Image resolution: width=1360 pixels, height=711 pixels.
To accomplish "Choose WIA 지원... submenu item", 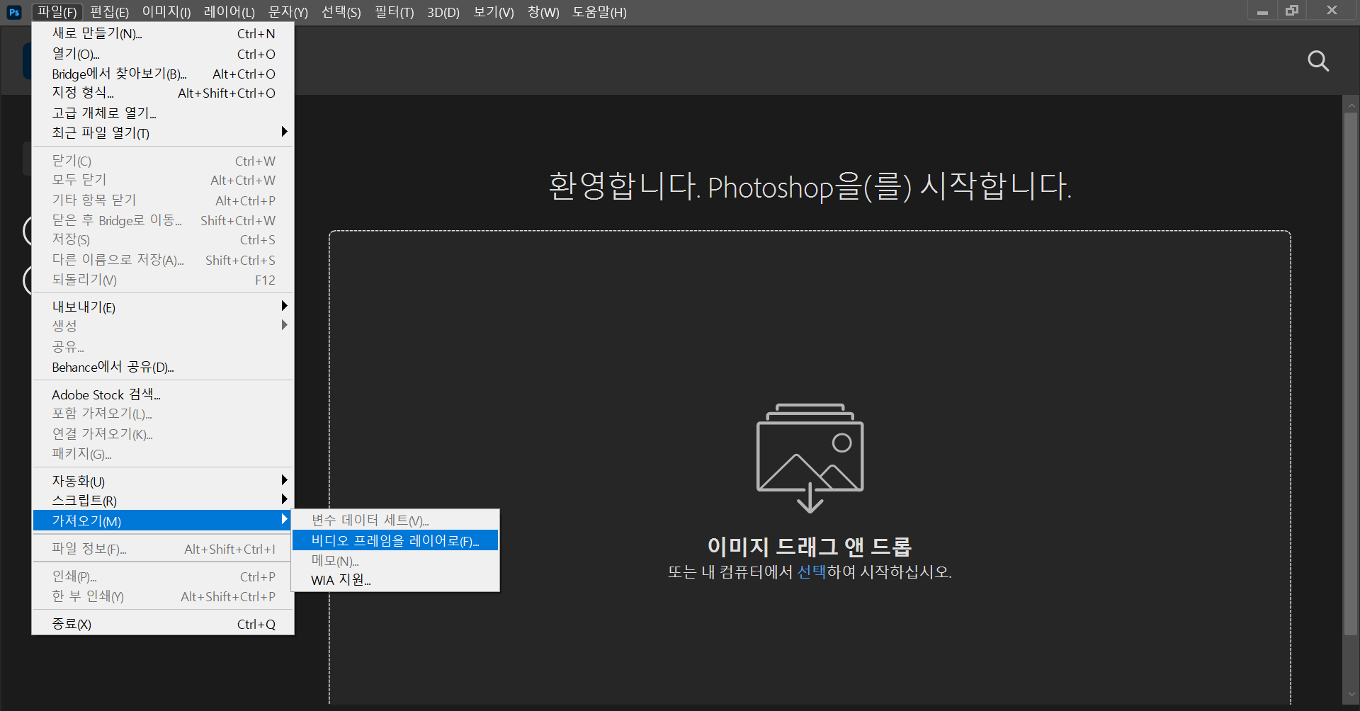I will tap(395, 580).
